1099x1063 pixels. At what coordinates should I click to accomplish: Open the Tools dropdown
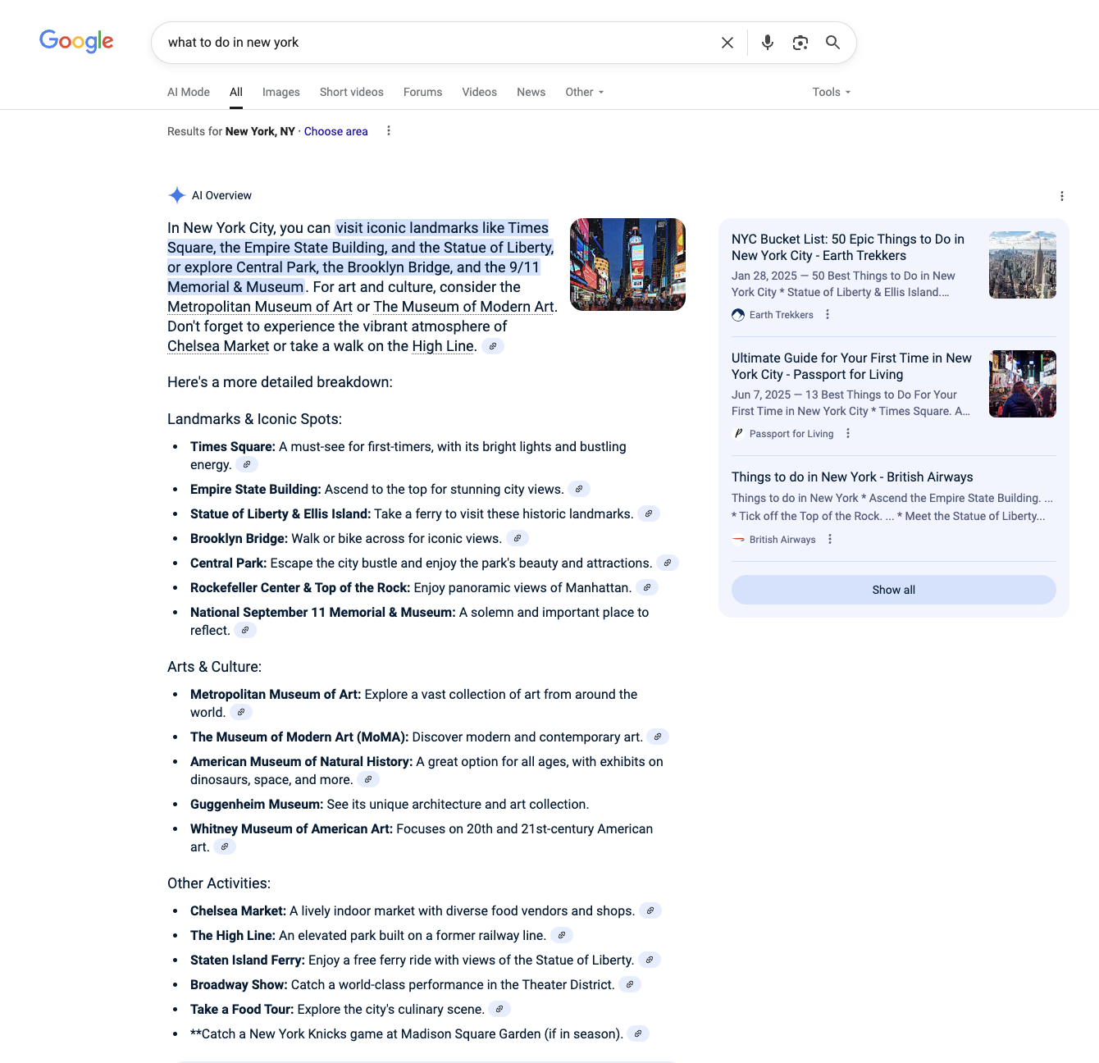click(832, 92)
